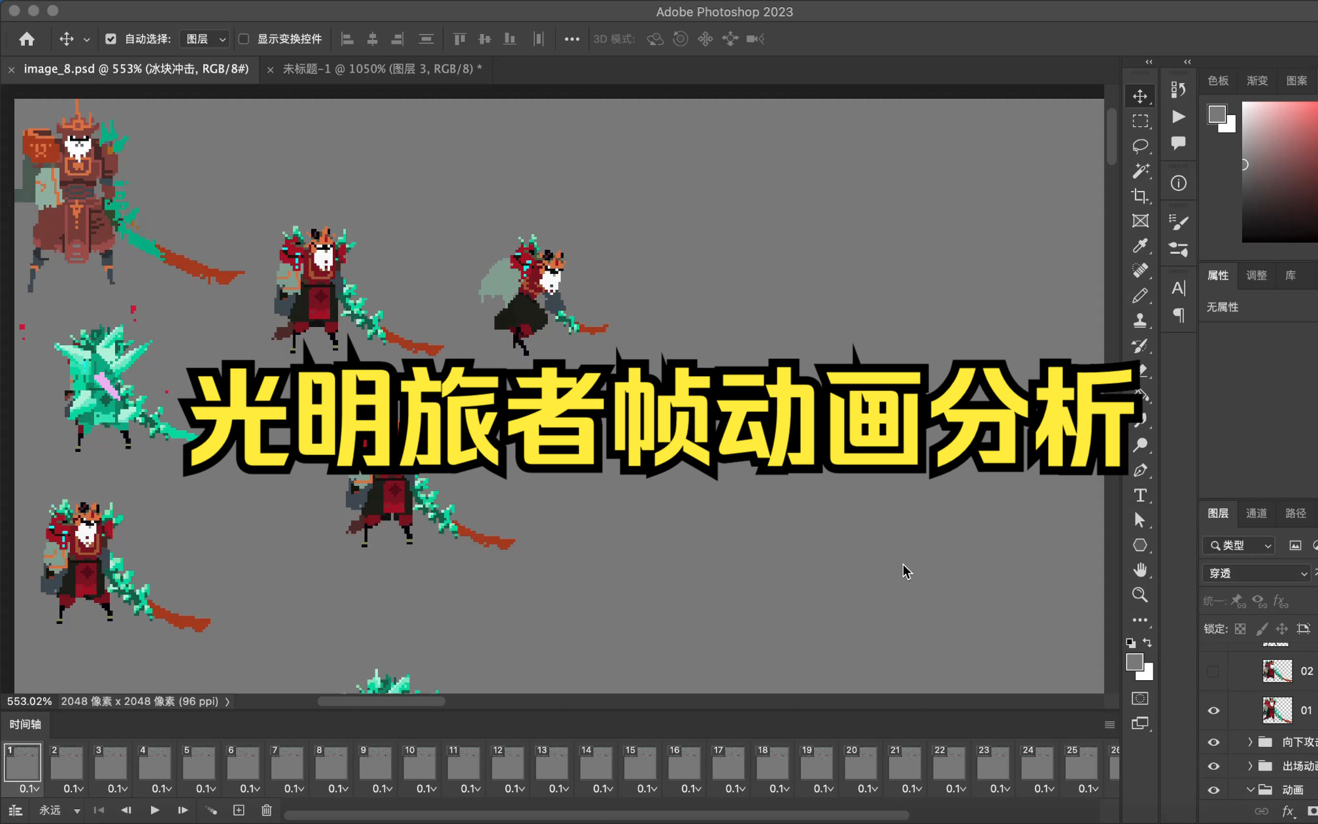
Task: Select the Lasso tool
Action: (x=1140, y=146)
